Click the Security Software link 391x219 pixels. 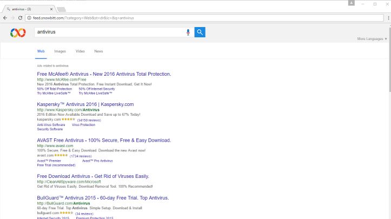[50, 129]
